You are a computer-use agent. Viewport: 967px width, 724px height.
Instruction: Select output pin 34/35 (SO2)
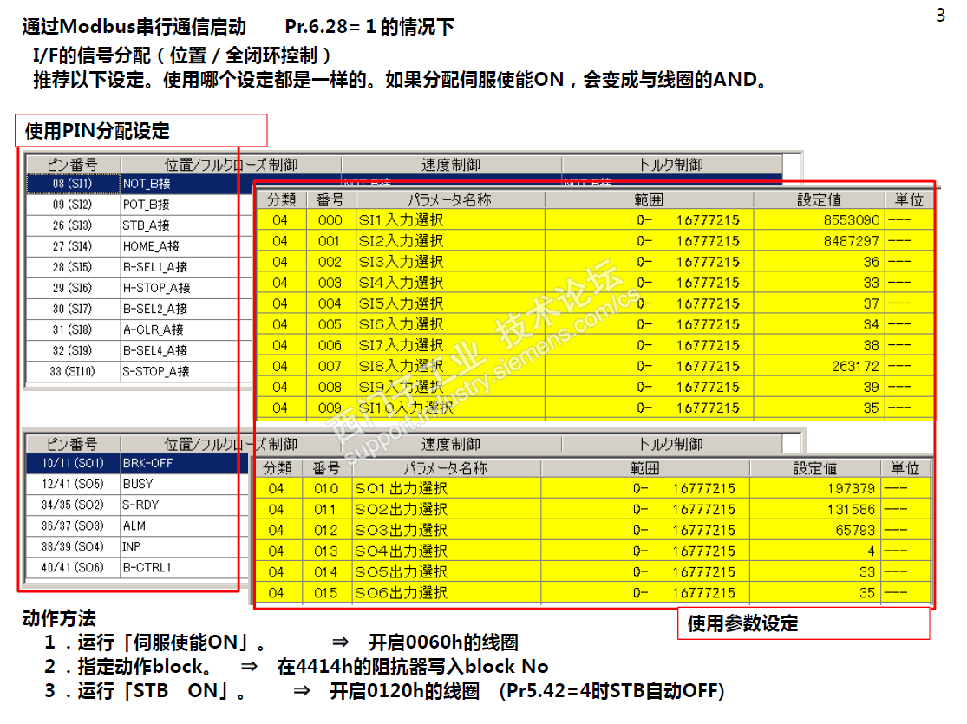coord(73,505)
